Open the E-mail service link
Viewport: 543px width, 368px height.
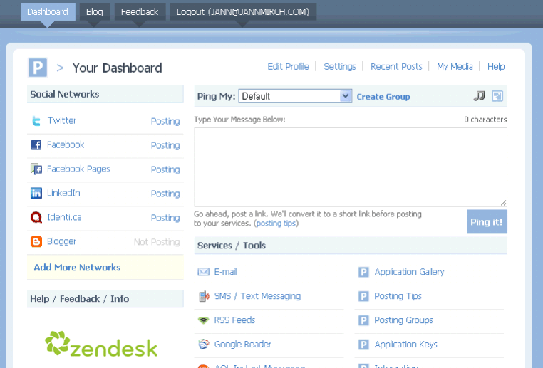tap(225, 272)
